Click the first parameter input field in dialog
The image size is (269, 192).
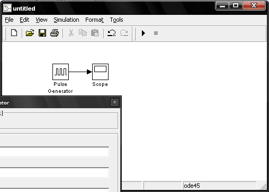(55, 152)
